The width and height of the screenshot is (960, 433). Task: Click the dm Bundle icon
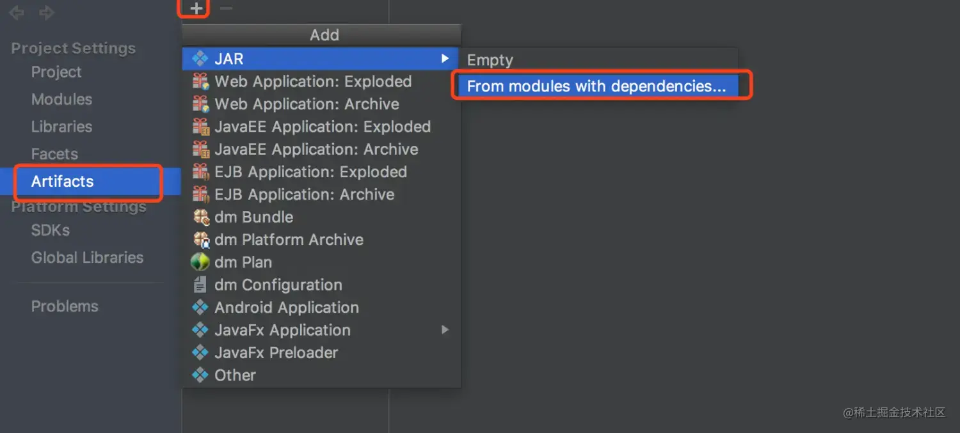[x=201, y=217]
